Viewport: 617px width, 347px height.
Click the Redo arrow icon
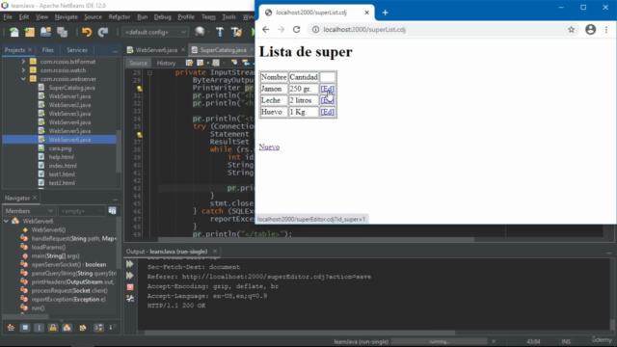(x=103, y=32)
